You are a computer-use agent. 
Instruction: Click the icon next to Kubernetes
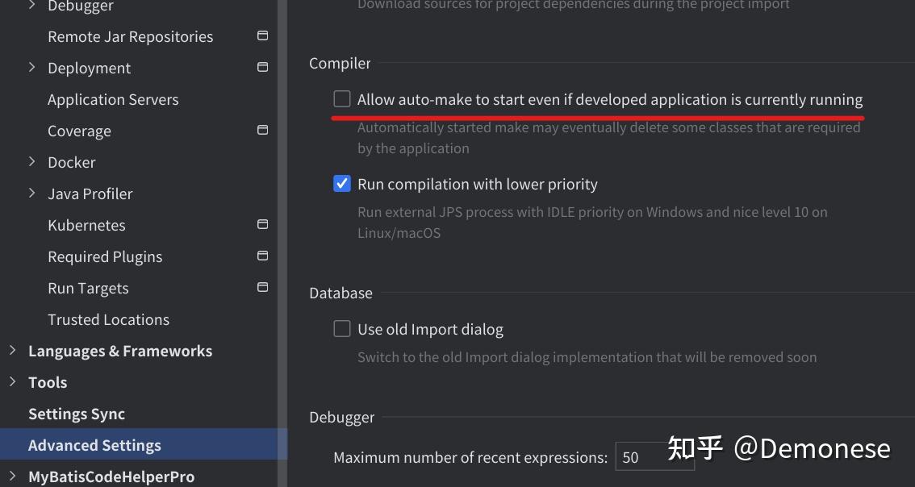click(261, 224)
